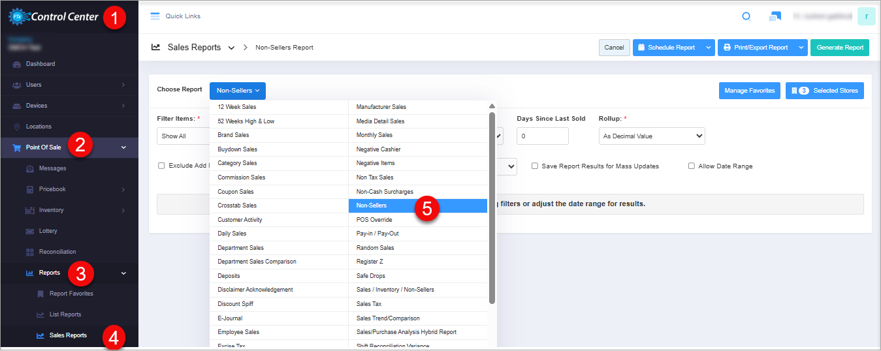The image size is (881, 351).
Task: Enable Save Report Results for Mass Updates
Action: pyautogui.click(x=535, y=166)
